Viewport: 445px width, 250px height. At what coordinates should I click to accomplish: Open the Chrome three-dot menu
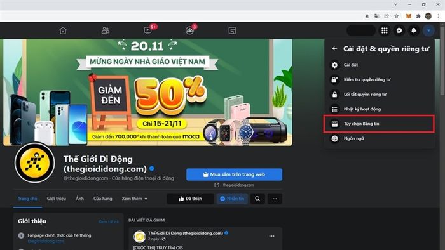click(438, 16)
